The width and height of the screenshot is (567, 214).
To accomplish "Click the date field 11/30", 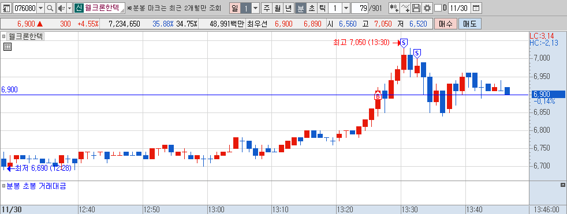I will (x=460, y=7).
